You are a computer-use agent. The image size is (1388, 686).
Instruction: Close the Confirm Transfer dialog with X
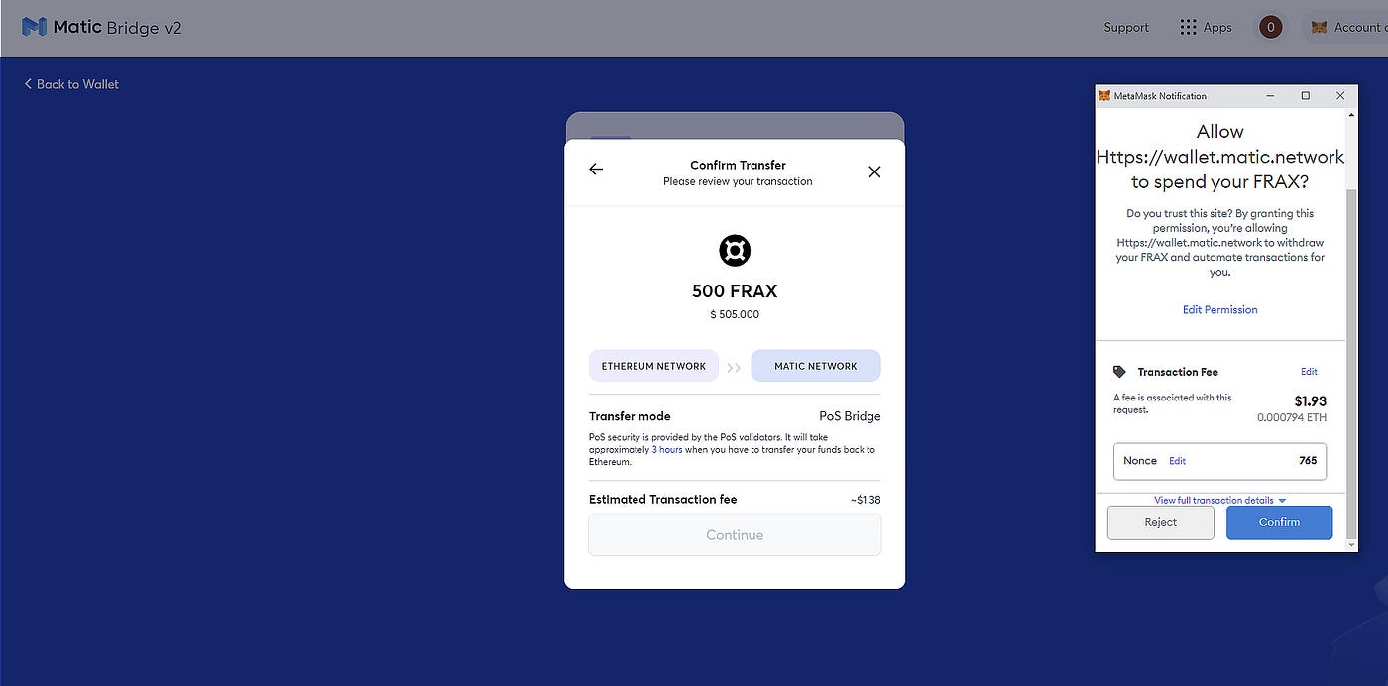click(x=874, y=171)
